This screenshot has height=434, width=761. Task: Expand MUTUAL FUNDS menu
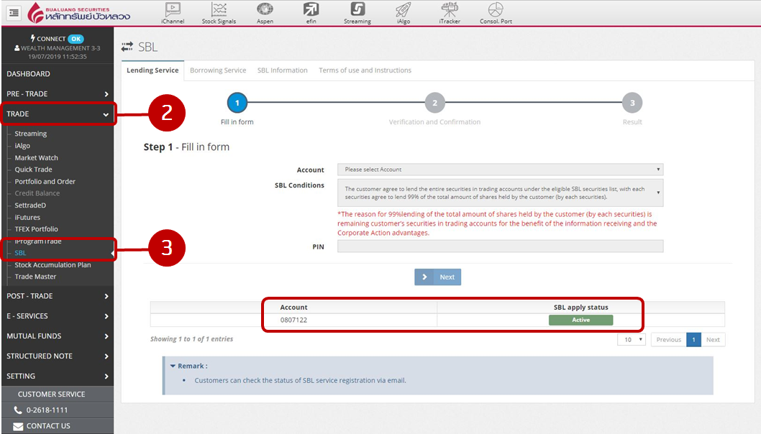58,336
